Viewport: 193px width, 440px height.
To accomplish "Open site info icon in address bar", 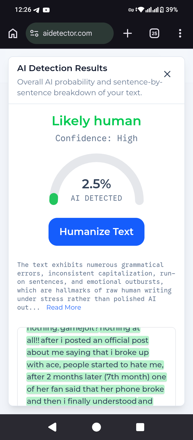I will click(x=34, y=33).
